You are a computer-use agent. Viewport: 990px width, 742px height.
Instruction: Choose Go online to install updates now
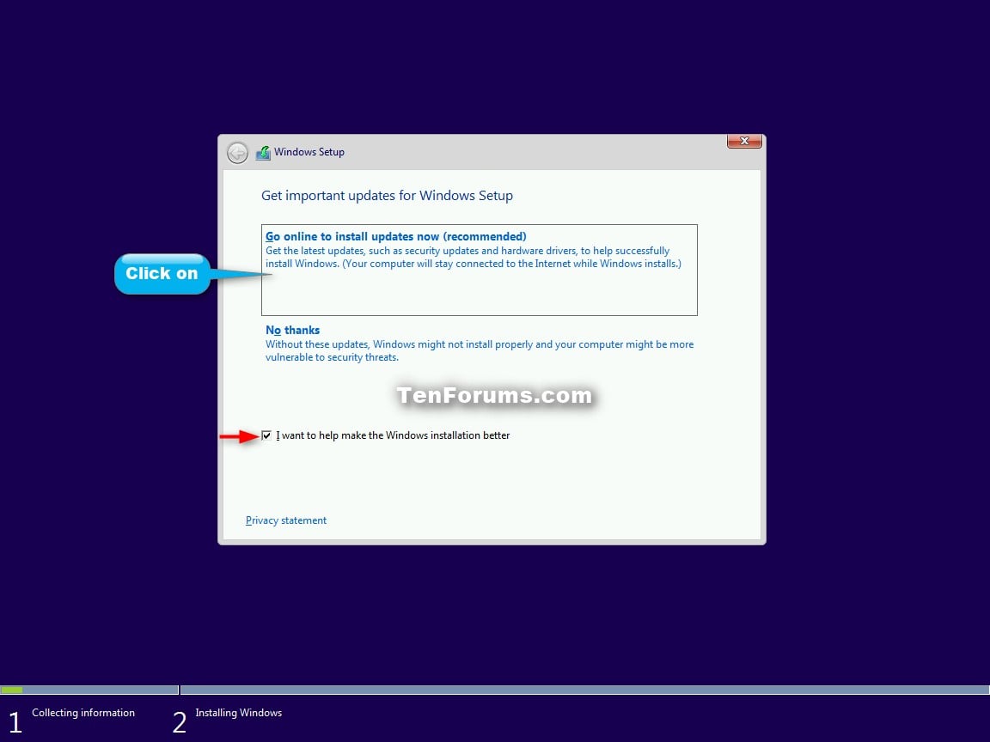480,270
